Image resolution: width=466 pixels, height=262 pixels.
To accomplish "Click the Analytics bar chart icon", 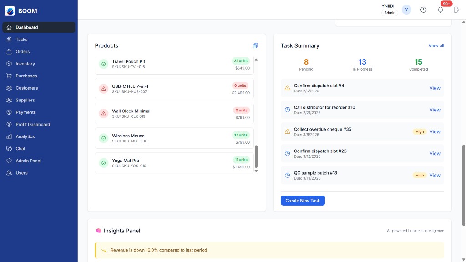I will (x=9, y=136).
